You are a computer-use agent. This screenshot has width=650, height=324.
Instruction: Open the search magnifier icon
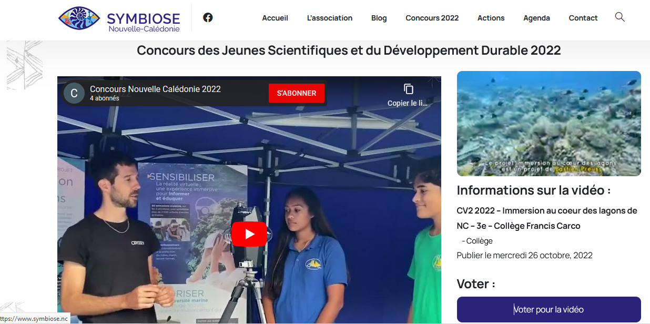pos(620,17)
